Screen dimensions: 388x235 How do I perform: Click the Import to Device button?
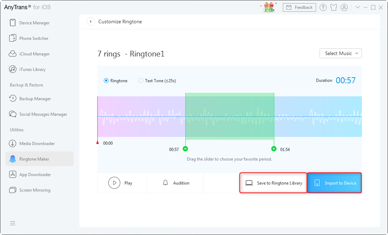334,183
